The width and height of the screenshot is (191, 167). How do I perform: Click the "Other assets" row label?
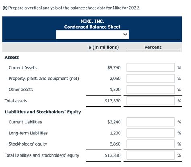click(x=21, y=90)
